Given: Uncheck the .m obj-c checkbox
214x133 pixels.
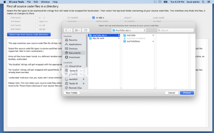Looking at the screenshot, I should point(93,18).
